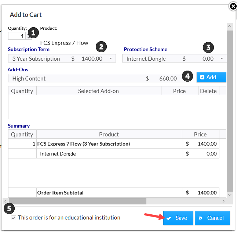Viewport: 237px width, 232px height.
Task: Click the horizontal scrollbar thumb
Action: [x=77, y=201]
